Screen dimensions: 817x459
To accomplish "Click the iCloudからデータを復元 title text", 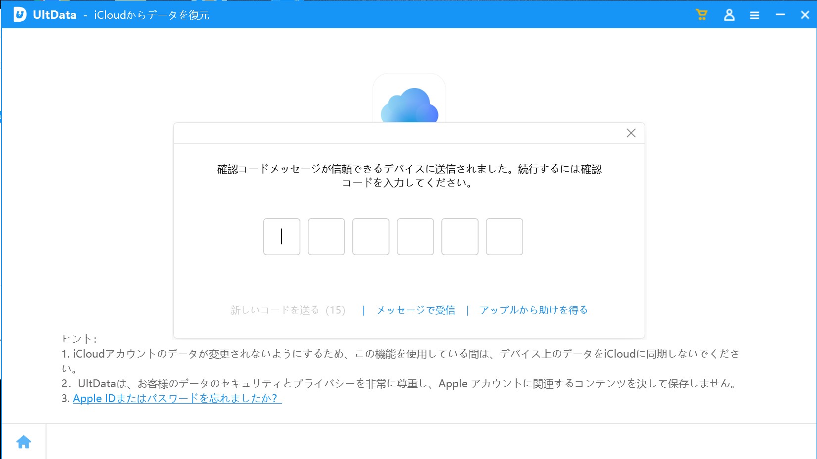I will (151, 15).
